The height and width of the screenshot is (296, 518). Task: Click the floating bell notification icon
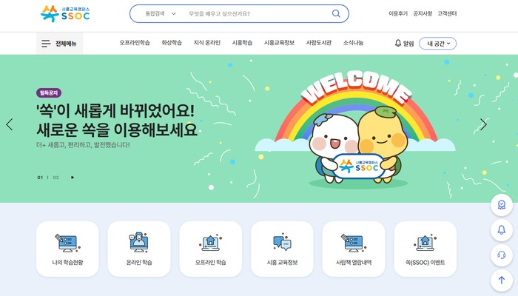(502, 230)
